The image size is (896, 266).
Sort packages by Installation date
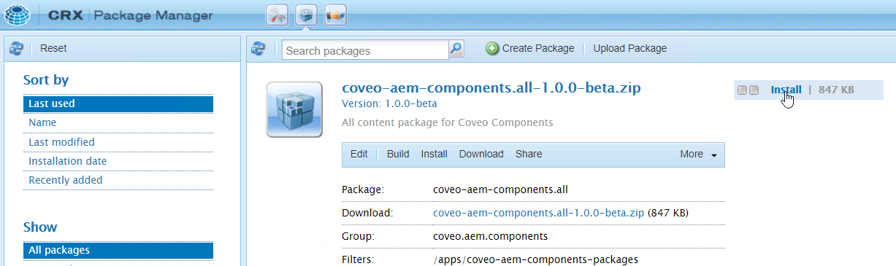pos(118,160)
